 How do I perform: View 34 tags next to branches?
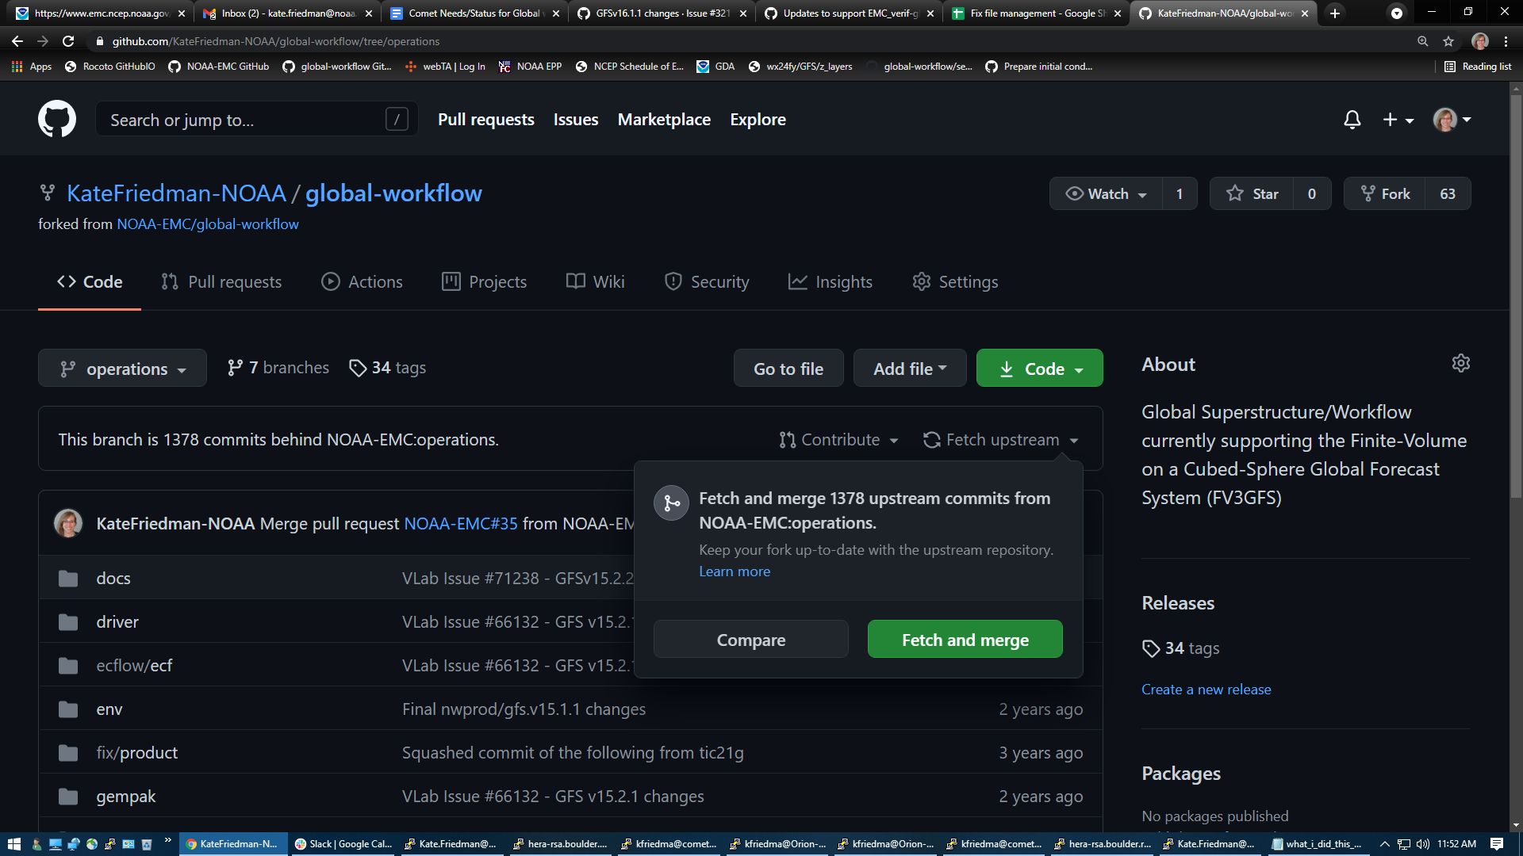click(388, 368)
